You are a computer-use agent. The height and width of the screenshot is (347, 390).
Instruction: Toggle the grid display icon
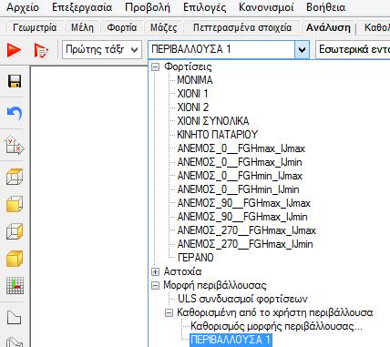(15, 285)
